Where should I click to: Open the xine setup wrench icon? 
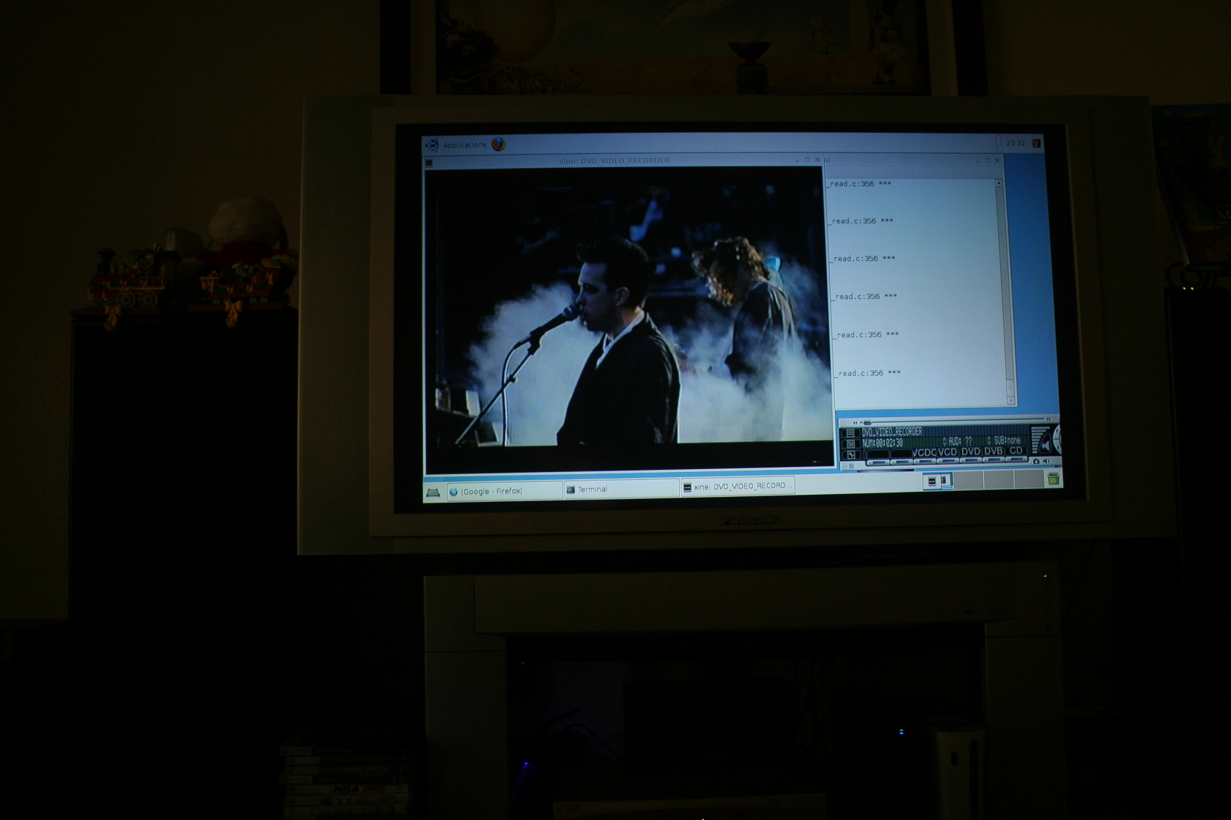[x=851, y=454]
